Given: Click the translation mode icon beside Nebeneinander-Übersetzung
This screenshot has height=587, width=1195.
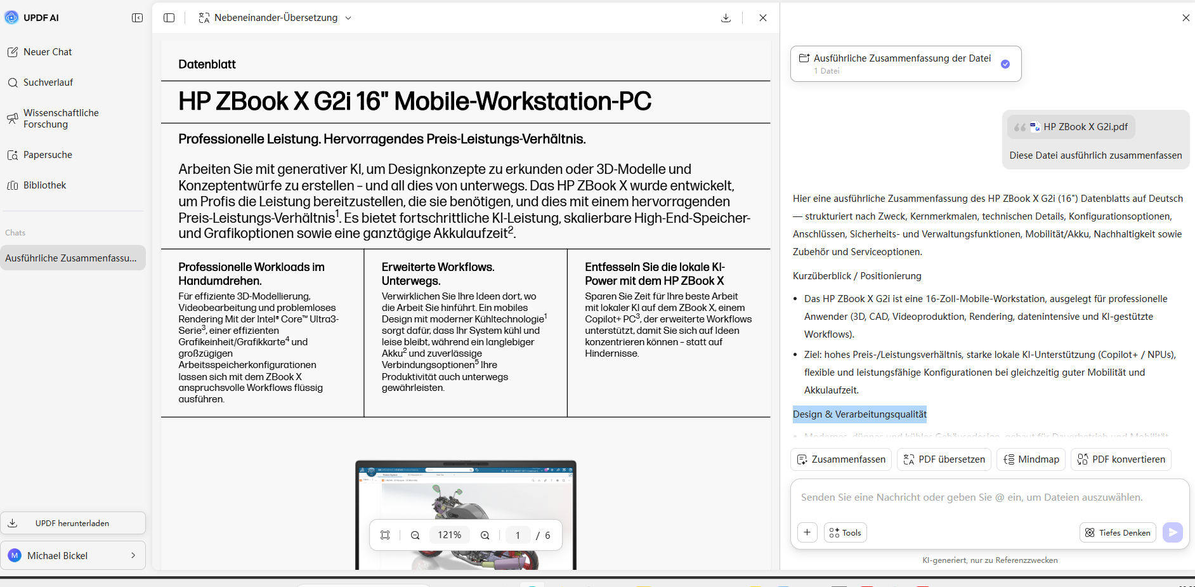Looking at the screenshot, I should point(204,18).
